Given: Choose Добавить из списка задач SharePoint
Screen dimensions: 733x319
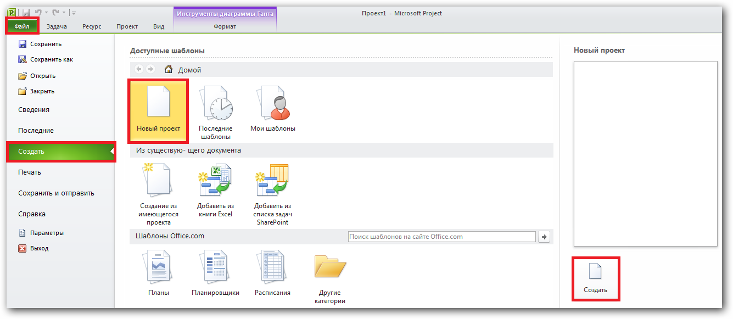Looking at the screenshot, I should tap(273, 195).
